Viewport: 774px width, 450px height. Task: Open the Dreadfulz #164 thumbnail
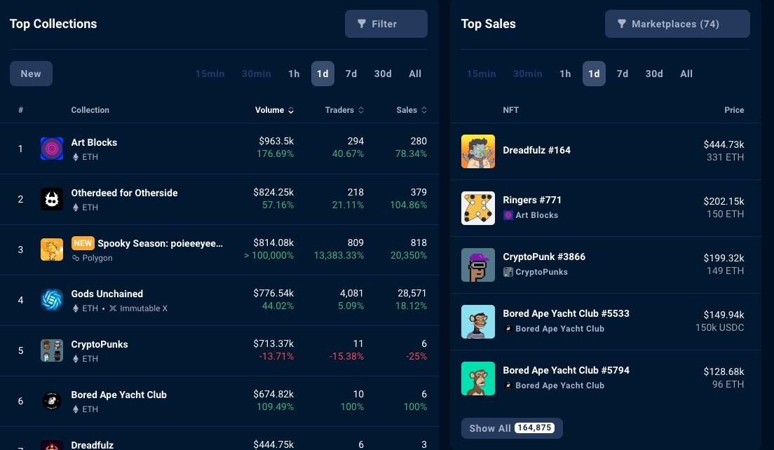click(478, 151)
